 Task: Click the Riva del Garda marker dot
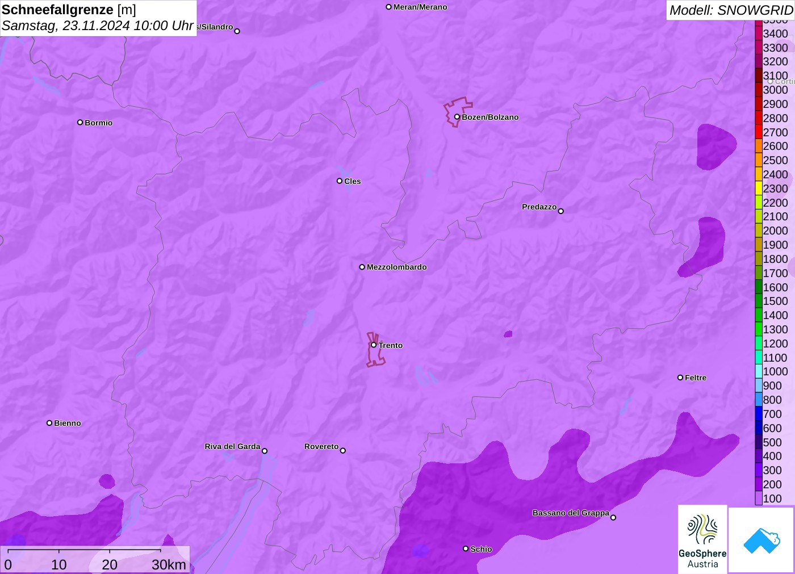tap(265, 451)
